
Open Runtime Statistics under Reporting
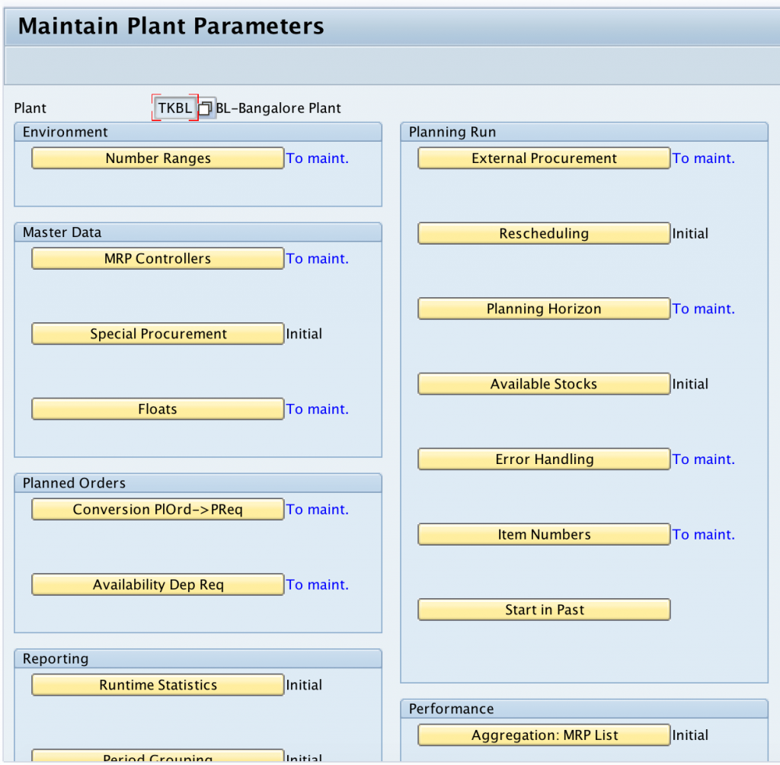pos(157,684)
